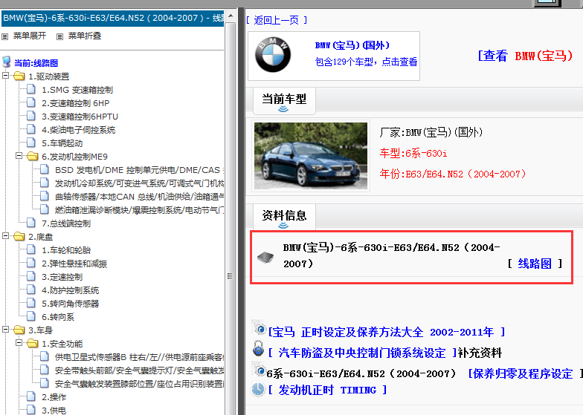Click the folder icon of 1.驱动装置
This screenshot has height=415, width=583.
pyautogui.click(x=19, y=76)
